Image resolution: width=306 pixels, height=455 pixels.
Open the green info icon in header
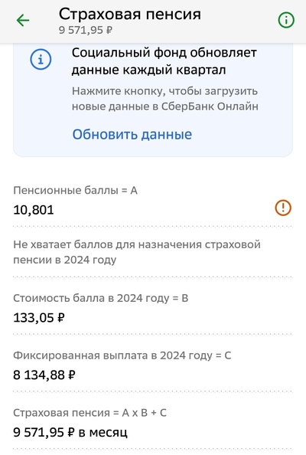(x=286, y=20)
